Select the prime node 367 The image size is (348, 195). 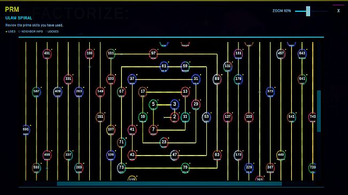point(270,168)
